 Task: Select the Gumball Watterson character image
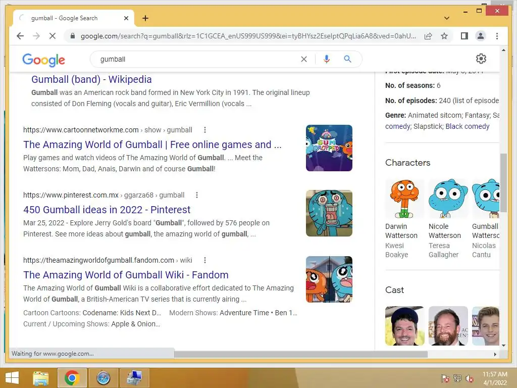click(486, 199)
